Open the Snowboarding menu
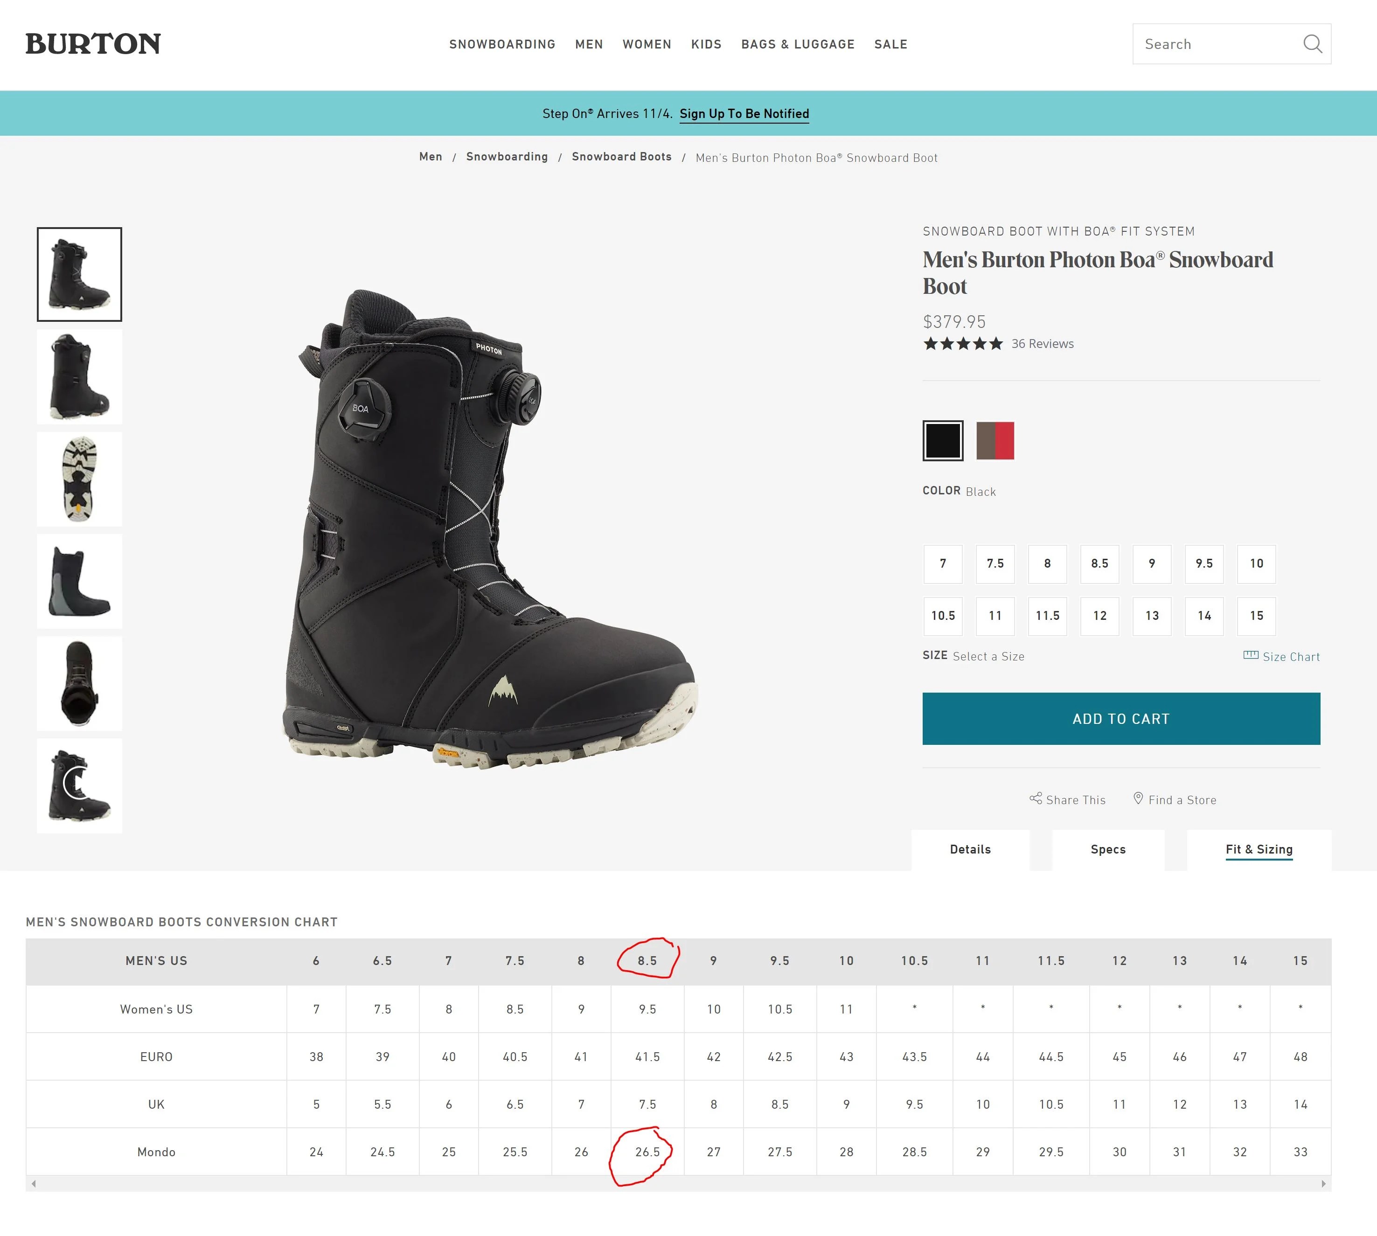The width and height of the screenshot is (1377, 1236). [502, 44]
